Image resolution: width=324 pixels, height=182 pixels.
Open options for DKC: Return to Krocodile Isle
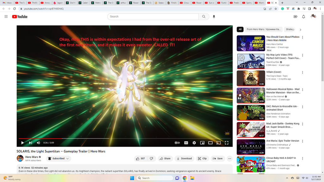(302, 107)
